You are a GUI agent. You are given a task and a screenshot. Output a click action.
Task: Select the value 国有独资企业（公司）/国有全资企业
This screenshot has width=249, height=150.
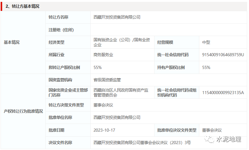122,42
